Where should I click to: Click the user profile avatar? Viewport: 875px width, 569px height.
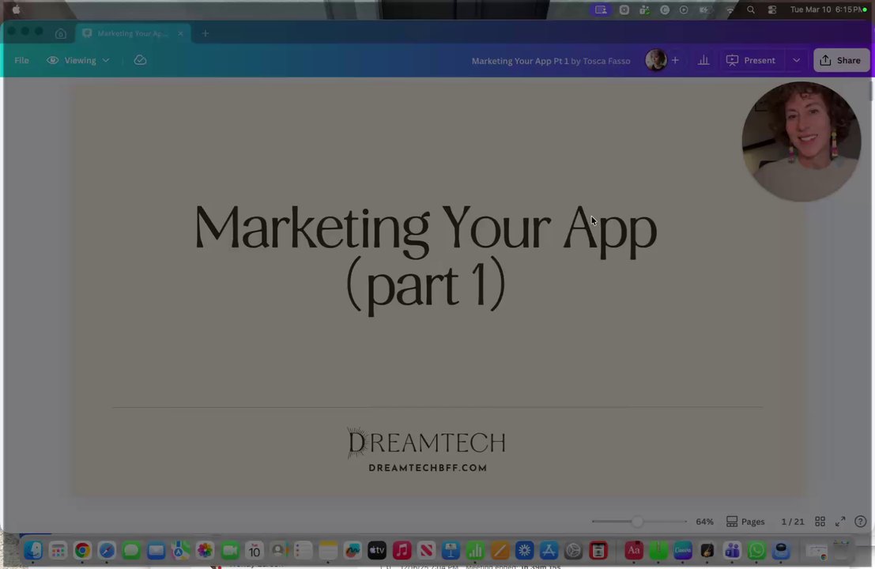656,60
